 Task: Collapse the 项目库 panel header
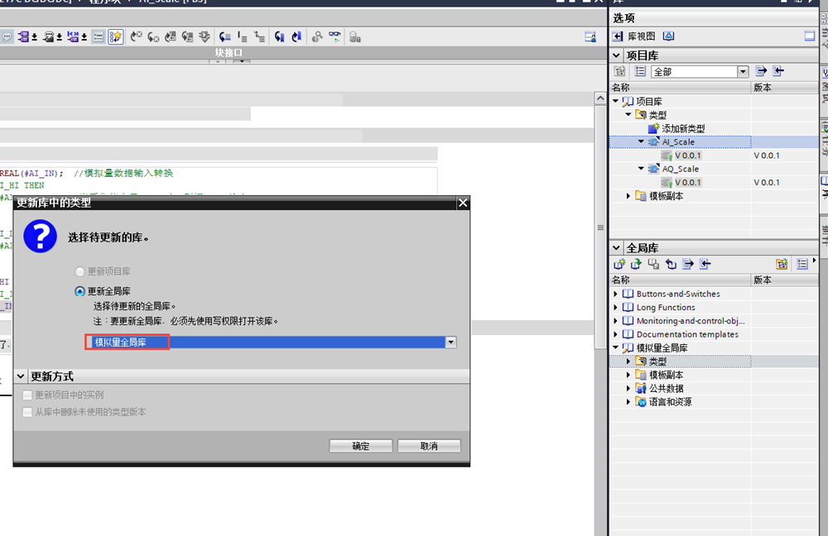click(616, 55)
